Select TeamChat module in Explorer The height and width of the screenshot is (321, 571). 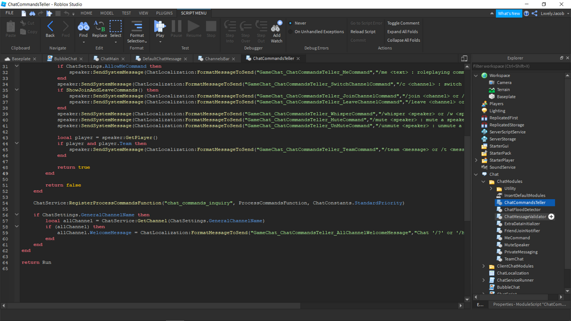[x=513, y=259]
